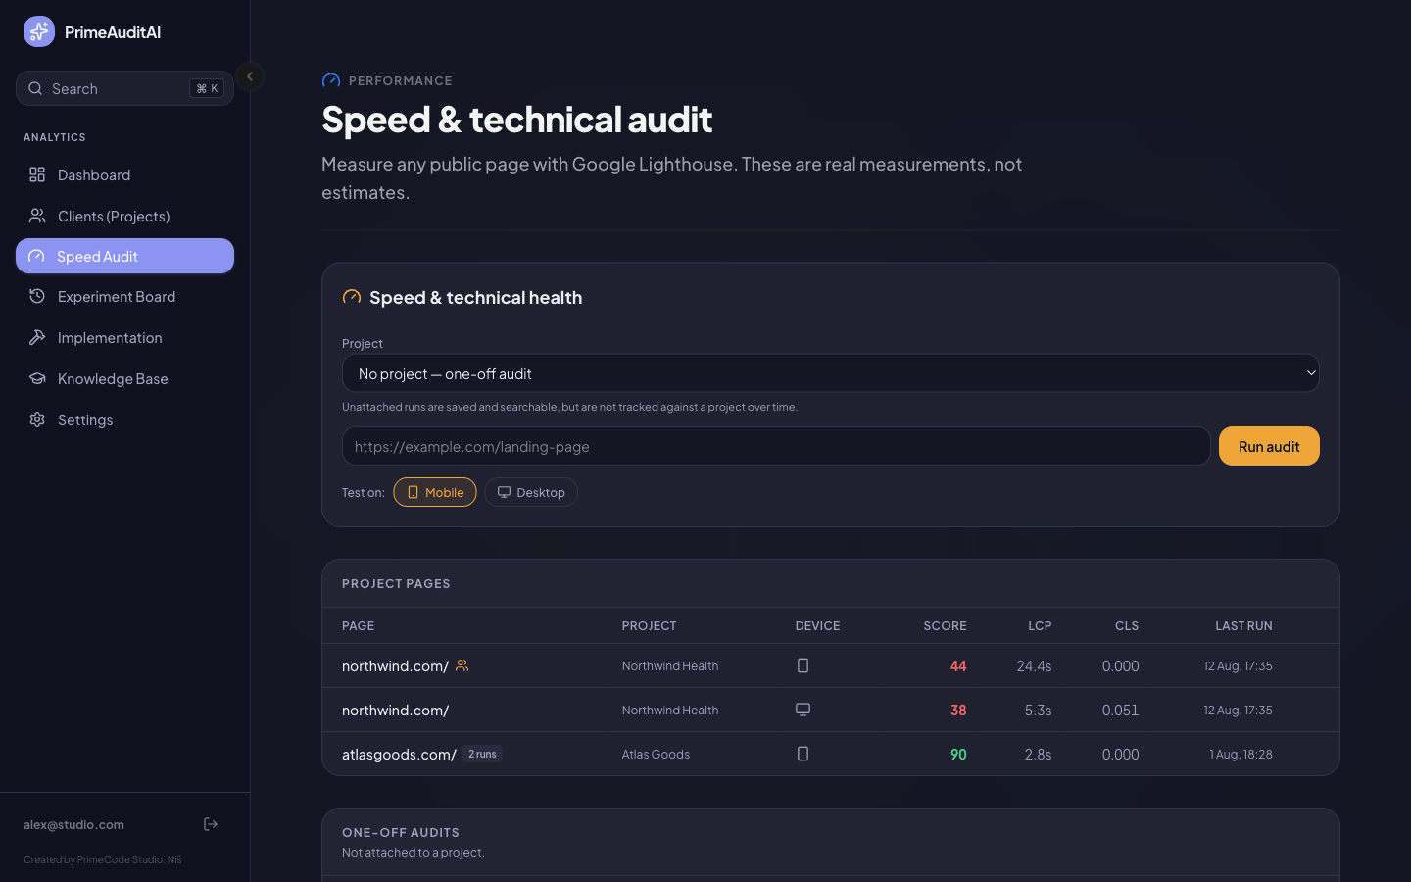Click the PrimeAuditAI logo icon
Screen dimensions: 1411x882
click(x=39, y=31)
